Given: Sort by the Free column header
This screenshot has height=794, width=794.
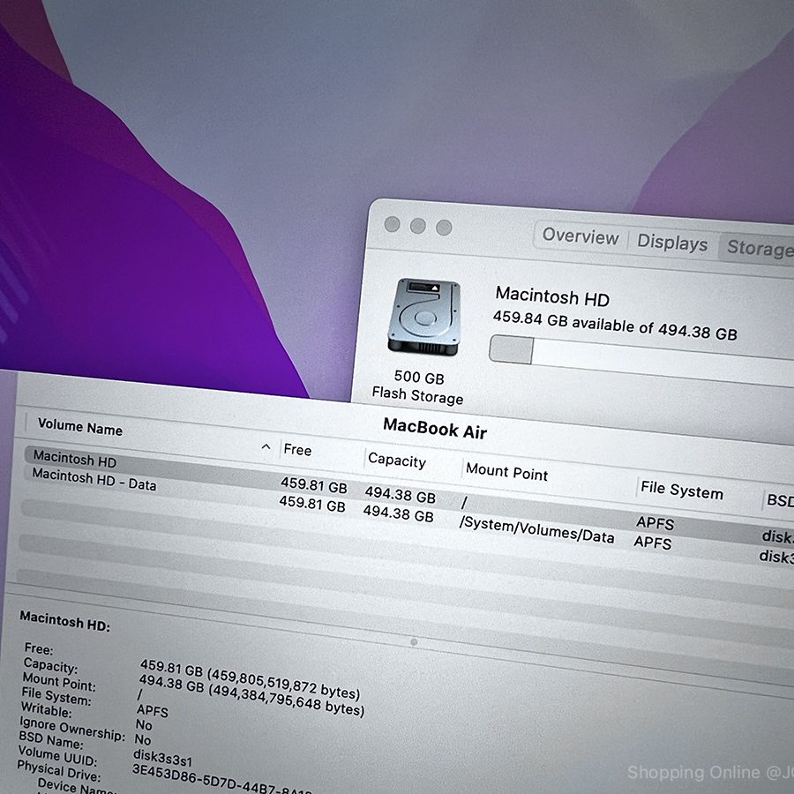Looking at the screenshot, I should 297,449.
